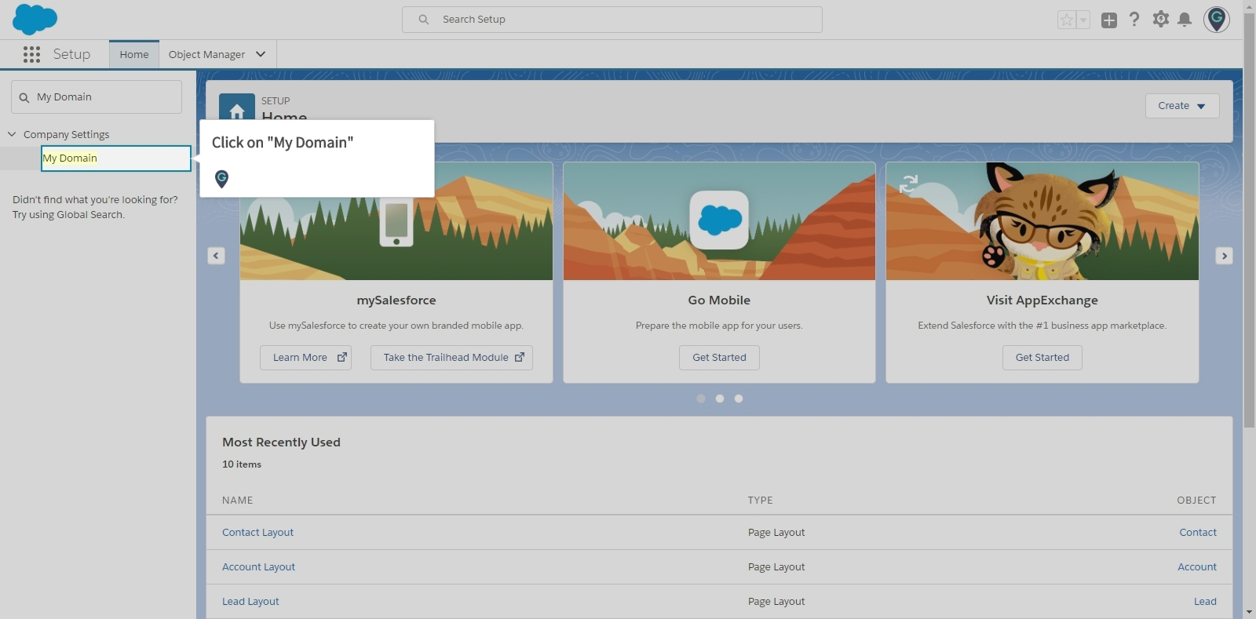
Task: Open the Contact Layout link
Action: click(257, 532)
